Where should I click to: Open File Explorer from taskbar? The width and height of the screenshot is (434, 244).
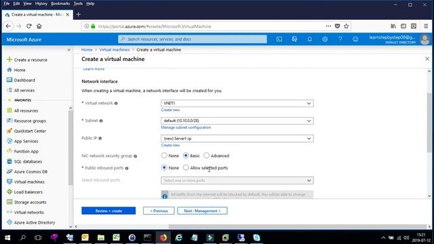(x=101, y=237)
